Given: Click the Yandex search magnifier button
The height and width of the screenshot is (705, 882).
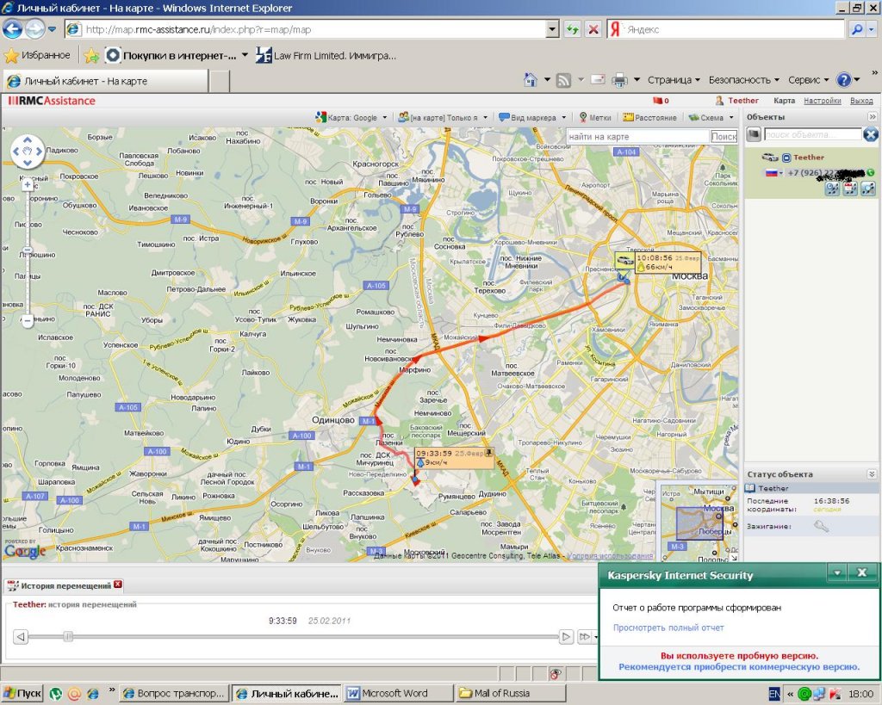Looking at the screenshot, I should 857,29.
